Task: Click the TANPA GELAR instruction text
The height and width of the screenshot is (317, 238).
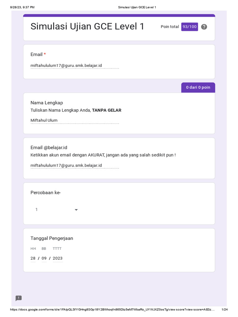Action: coord(107,110)
